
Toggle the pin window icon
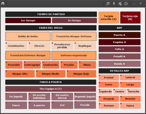click(114, 4)
